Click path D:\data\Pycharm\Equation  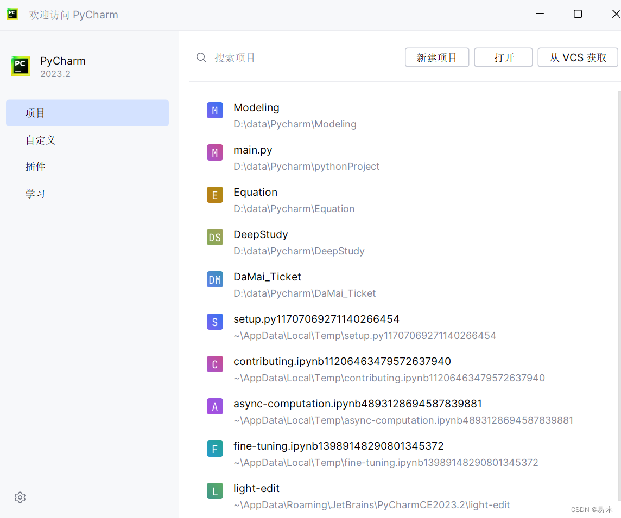tap(294, 209)
